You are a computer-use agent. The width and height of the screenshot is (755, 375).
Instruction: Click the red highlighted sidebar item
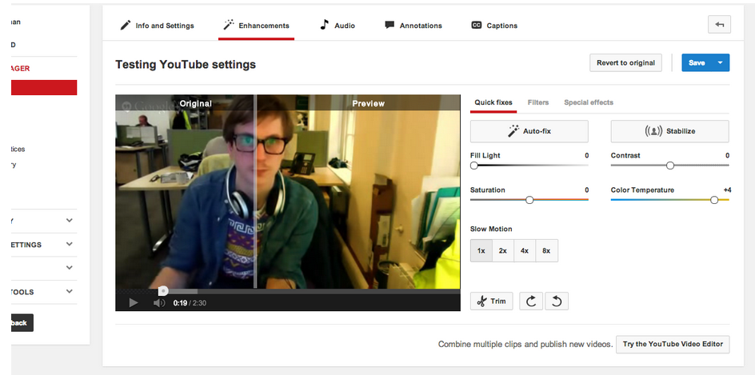(x=44, y=88)
